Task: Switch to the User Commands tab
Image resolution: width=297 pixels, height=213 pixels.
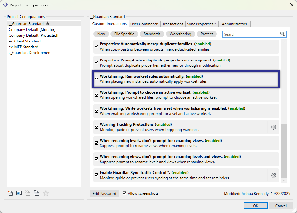Action: coord(144,24)
